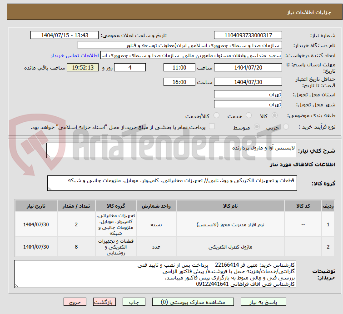Click the request creator name field
Screen dimensions: 343x314
pyautogui.click(x=191, y=55)
